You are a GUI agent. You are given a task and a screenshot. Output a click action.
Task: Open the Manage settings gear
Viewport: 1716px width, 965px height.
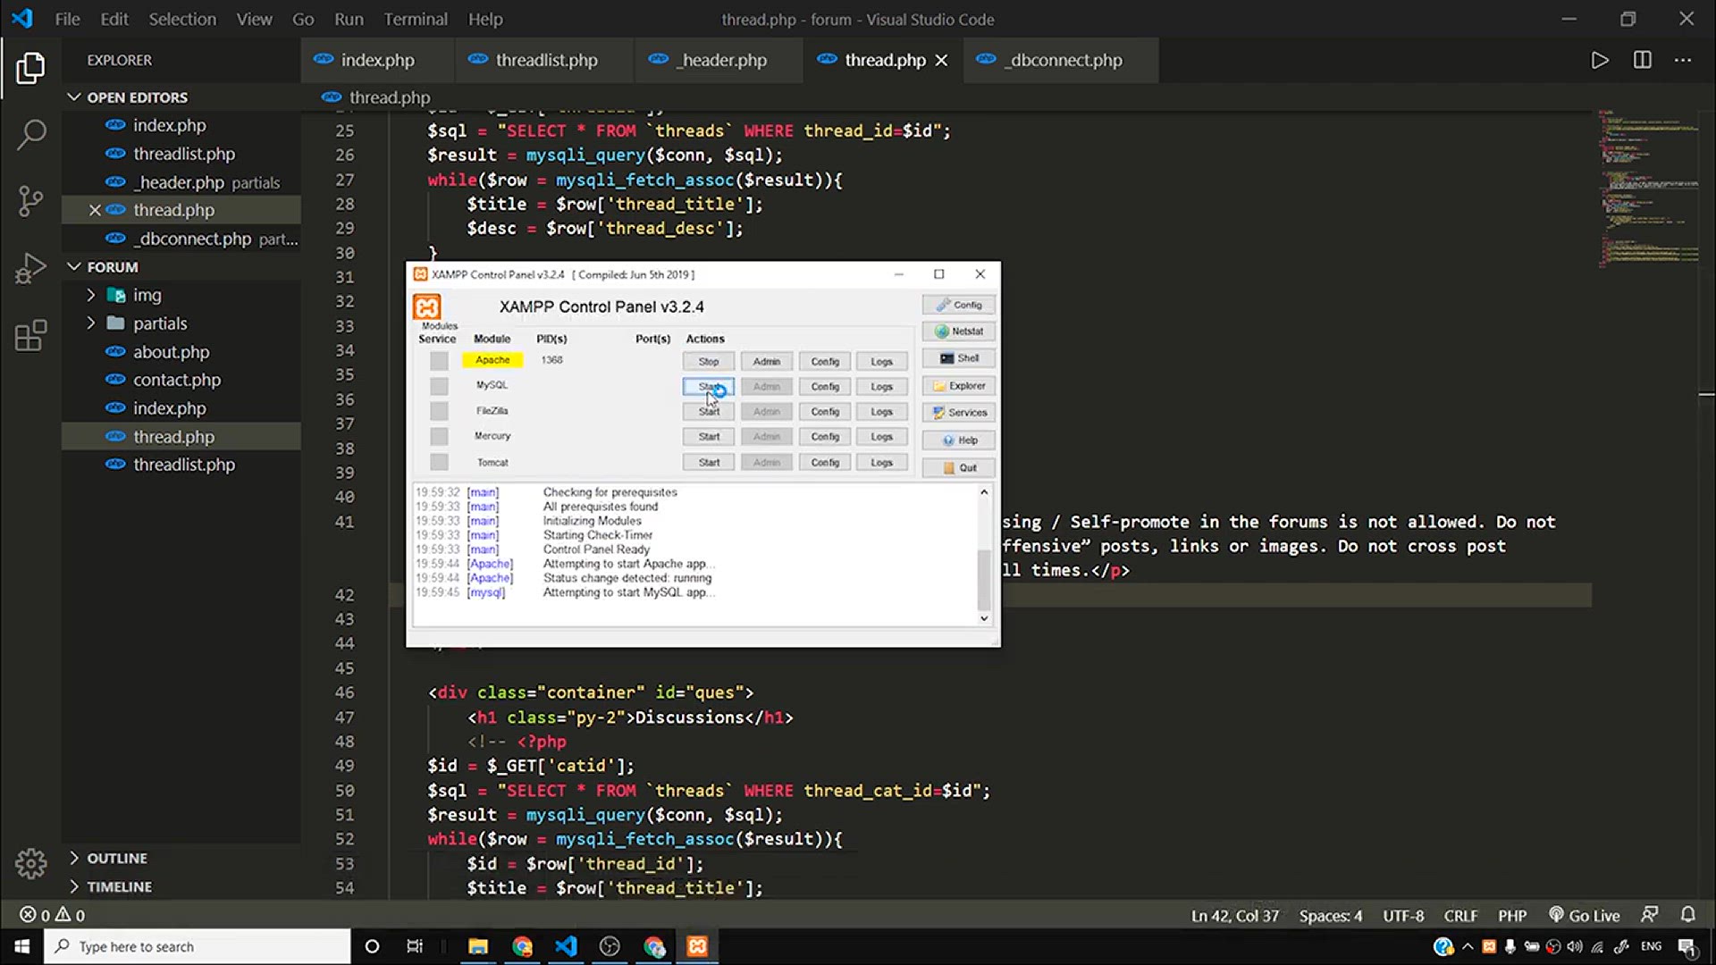pyautogui.click(x=30, y=863)
